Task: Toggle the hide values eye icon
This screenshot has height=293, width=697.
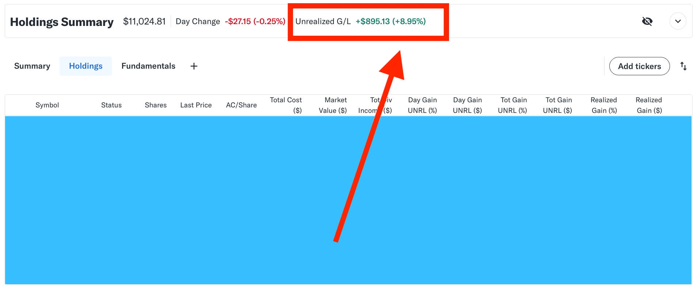Action: coord(647,22)
